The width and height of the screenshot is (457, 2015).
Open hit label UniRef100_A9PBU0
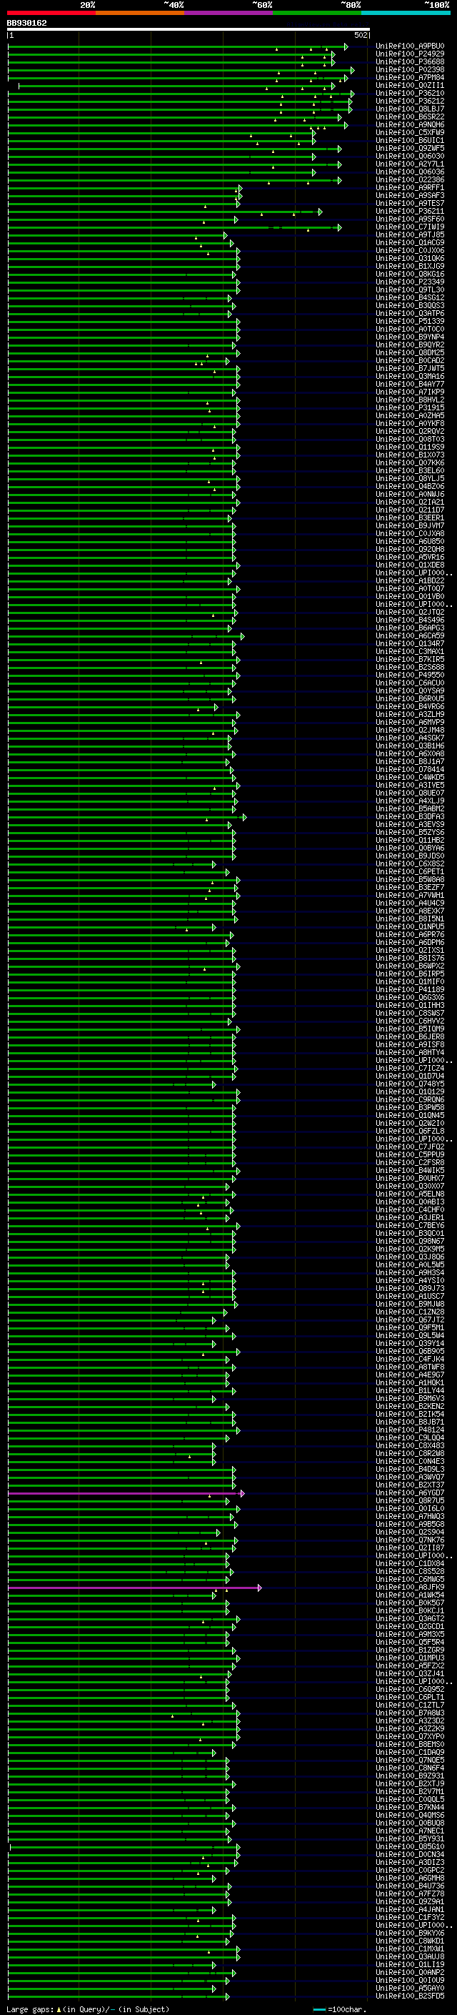pyautogui.click(x=410, y=46)
